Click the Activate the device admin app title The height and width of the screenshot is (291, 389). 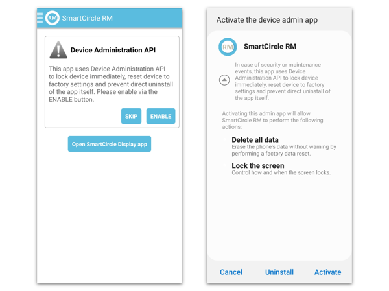click(x=266, y=20)
